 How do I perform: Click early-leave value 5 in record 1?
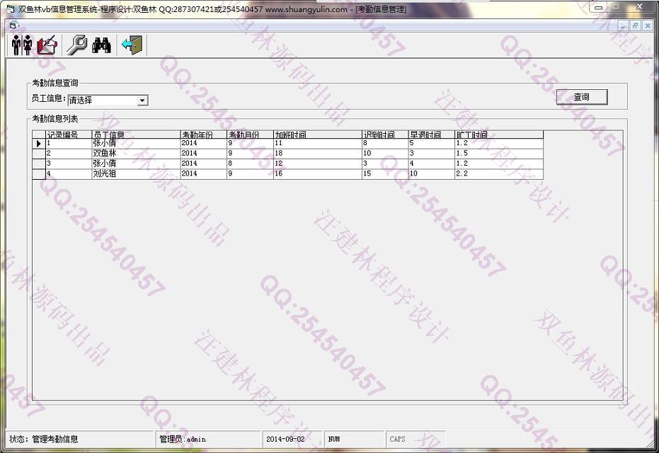tap(432, 144)
